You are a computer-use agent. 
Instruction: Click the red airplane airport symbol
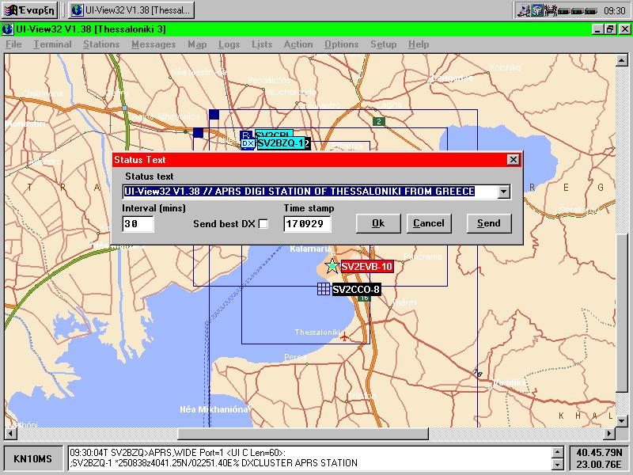(344, 336)
